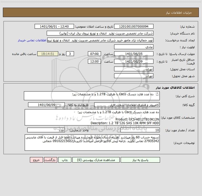
Task: Click the گروه کالا field
Action: click(127, 105)
